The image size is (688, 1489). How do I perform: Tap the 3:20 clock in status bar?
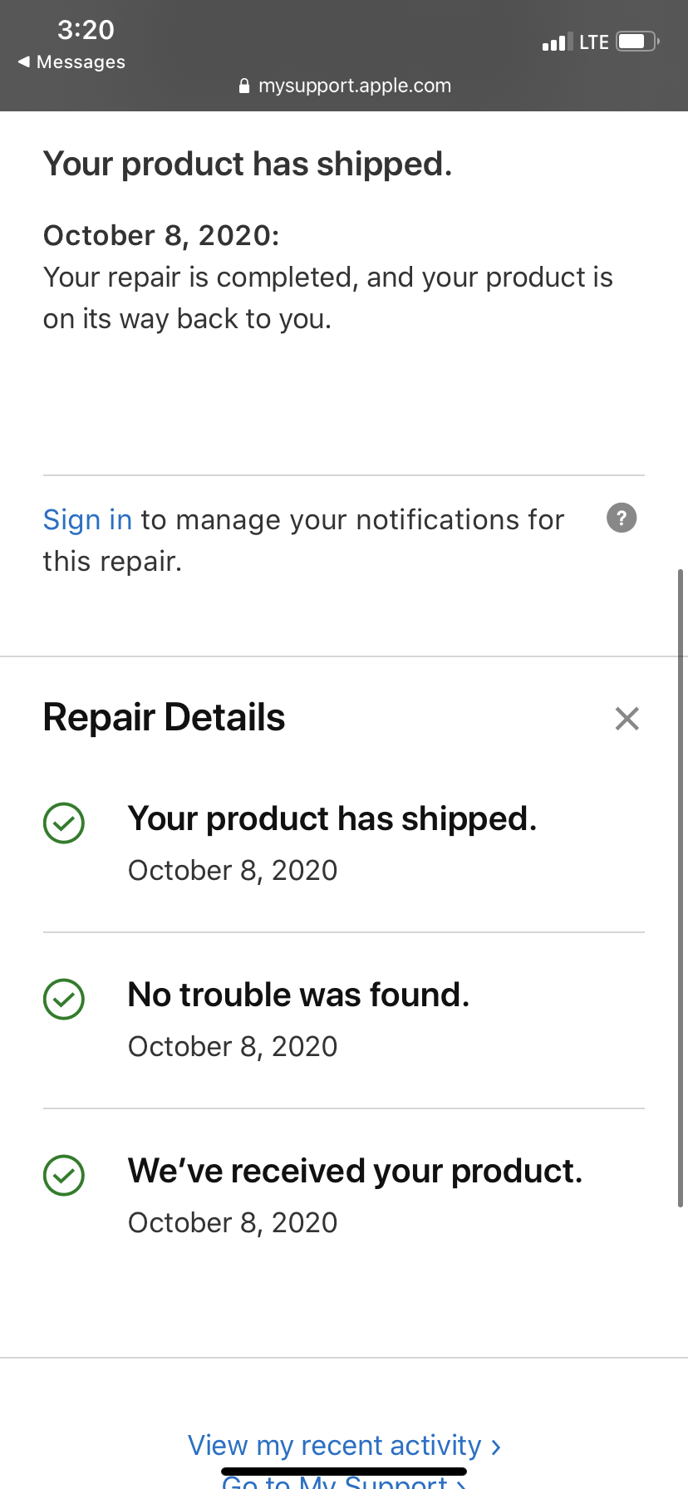[86, 30]
